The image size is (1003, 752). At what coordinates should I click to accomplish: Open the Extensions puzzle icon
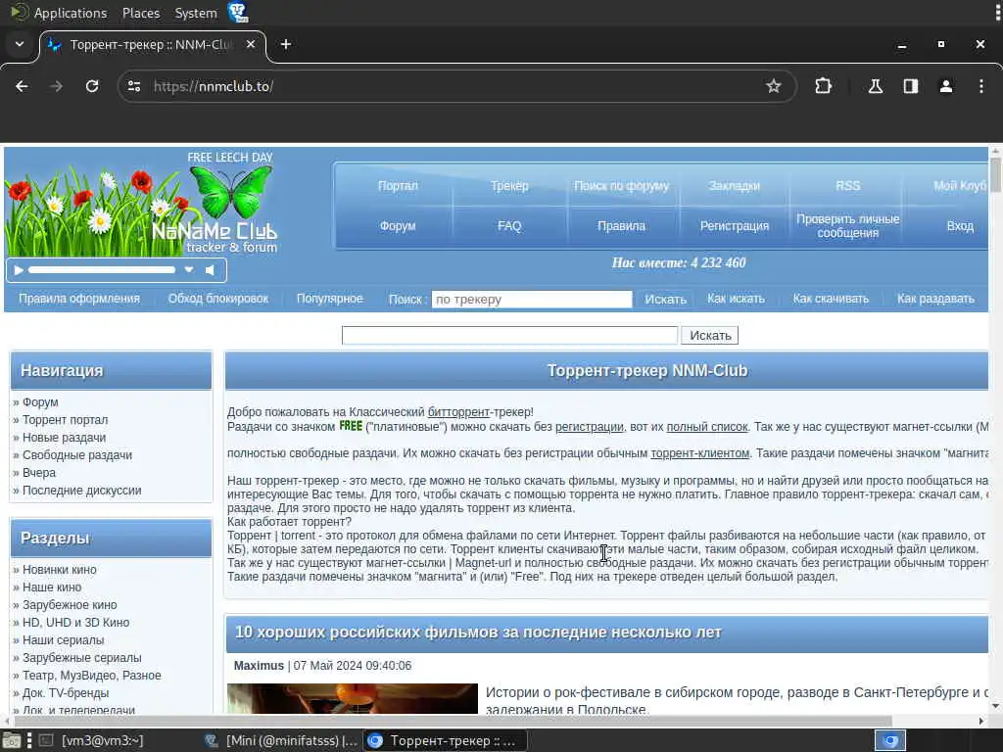823,86
